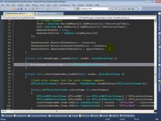Viewport: 161px width, 121px height.
Task: Collapse the colorSchemeCombo_Loaded method outline
Action: 13,74
